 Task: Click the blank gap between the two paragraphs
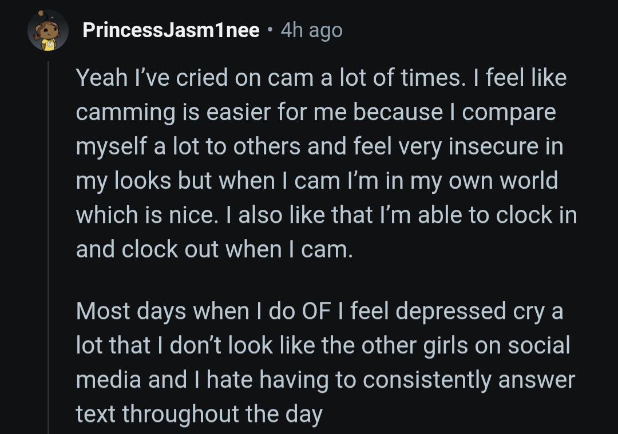coord(326,280)
